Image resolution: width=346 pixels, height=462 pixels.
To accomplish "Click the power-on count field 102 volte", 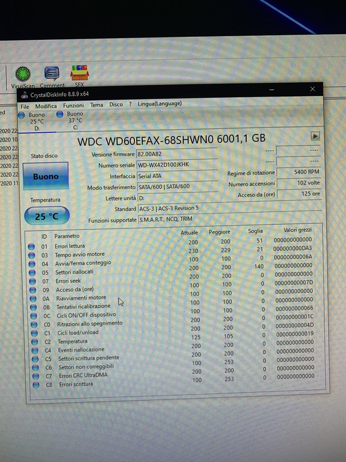I will click(299, 183).
